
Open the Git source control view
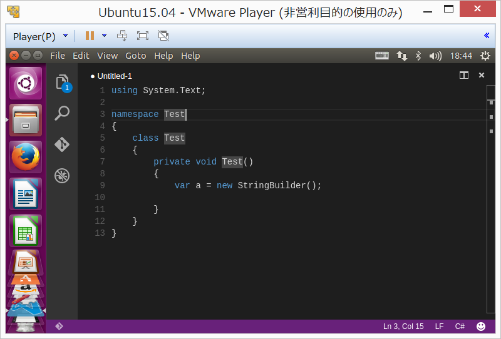pos(62,144)
